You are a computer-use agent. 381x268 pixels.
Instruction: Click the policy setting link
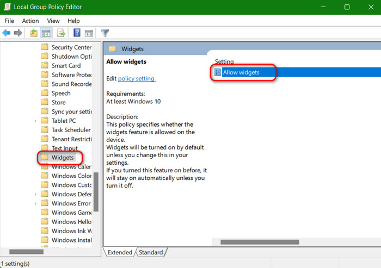(136, 78)
